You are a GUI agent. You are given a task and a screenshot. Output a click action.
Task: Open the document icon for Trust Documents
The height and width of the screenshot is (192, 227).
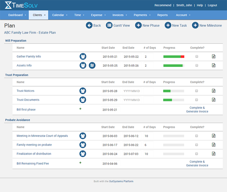point(214,100)
